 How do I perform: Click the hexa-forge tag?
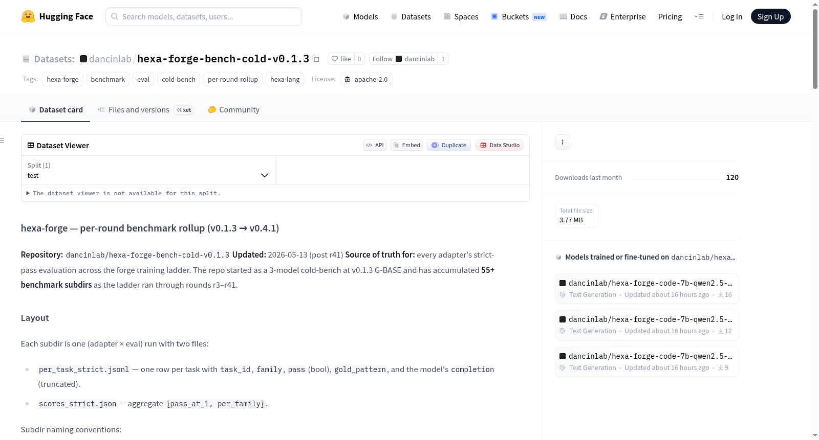coord(62,79)
